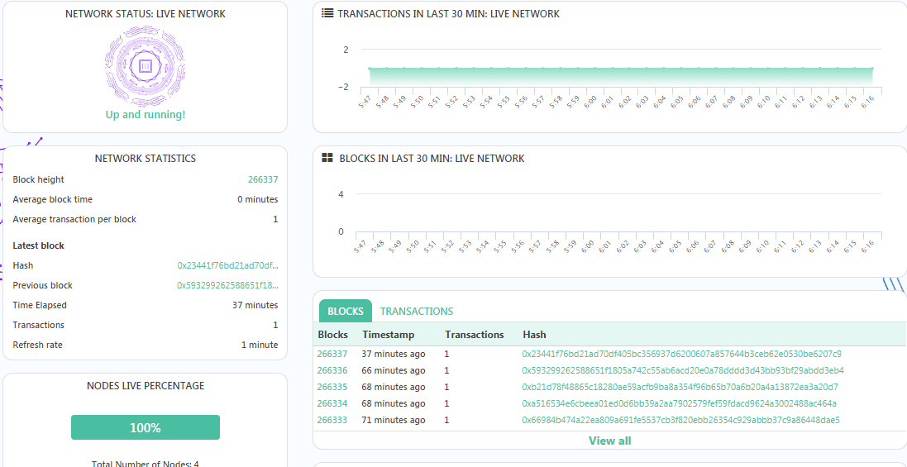Open full hash 0x593299262588651f1805a... in table
Screen dimensions: 907x467
(683, 370)
